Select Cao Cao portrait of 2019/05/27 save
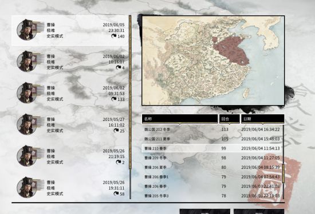 pyautogui.click(x=27, y=124)
